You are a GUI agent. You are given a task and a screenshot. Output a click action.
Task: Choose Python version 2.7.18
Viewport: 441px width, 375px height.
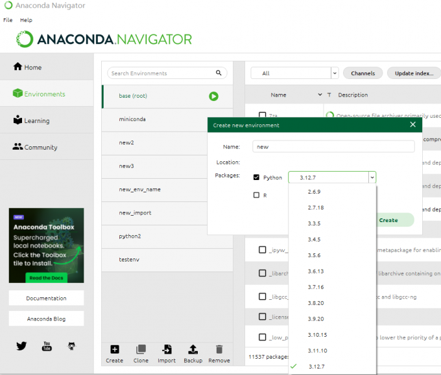(332, 208)
